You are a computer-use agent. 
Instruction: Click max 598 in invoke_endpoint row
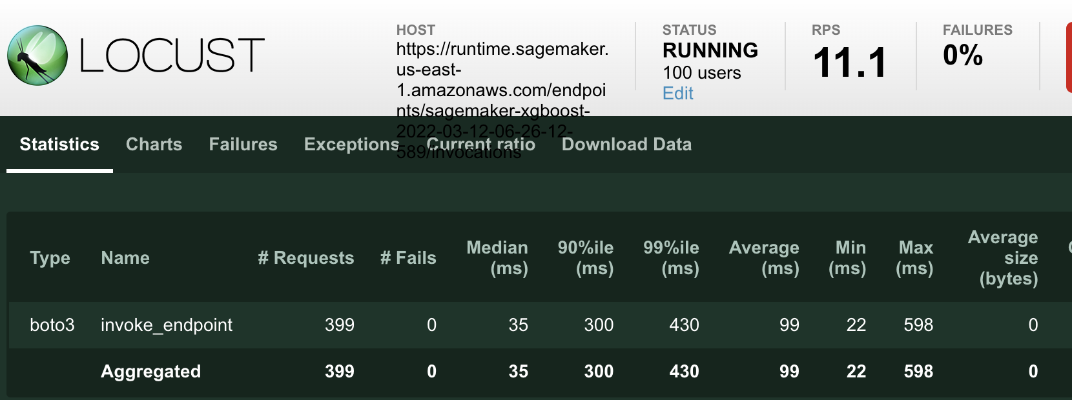click(918, 325)
